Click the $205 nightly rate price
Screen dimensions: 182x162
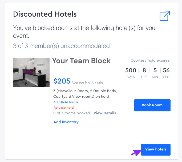tap(62, 81)
